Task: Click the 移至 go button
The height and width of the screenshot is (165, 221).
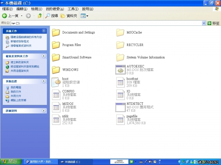Action: pyautogui.click(x=213, y=23)
